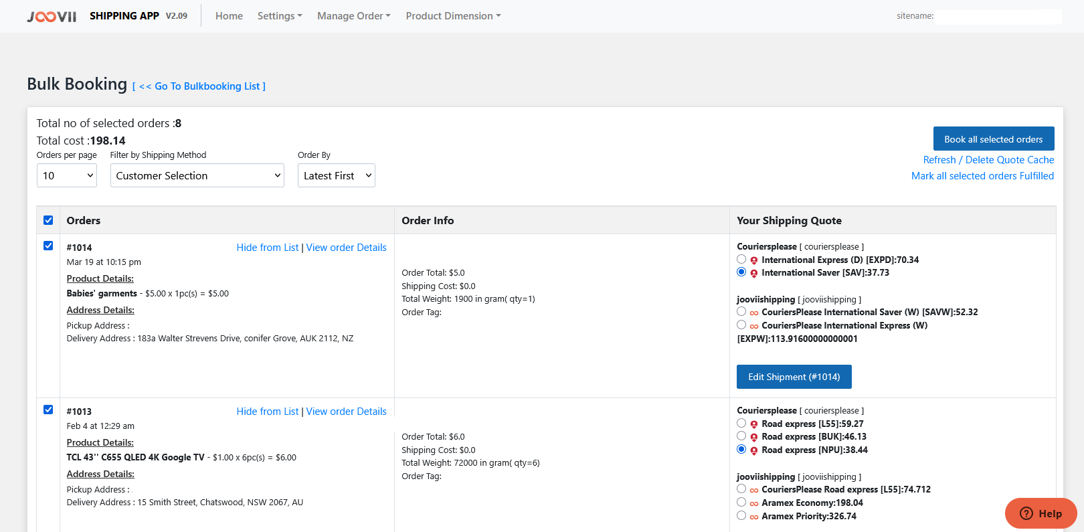Click Mark all selected orders Fulfilled

point(982,176)
